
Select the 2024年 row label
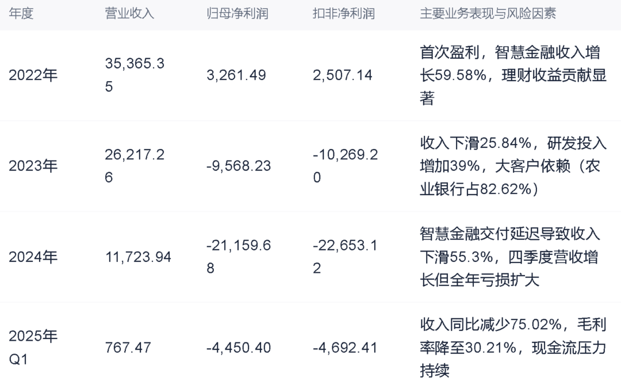[x=33, y=257]
